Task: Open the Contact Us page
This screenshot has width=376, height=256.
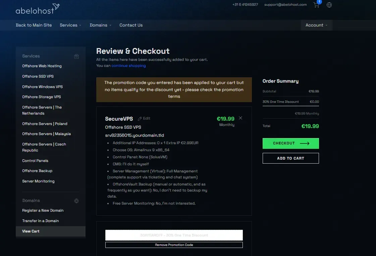Action: tap(131, 25)
